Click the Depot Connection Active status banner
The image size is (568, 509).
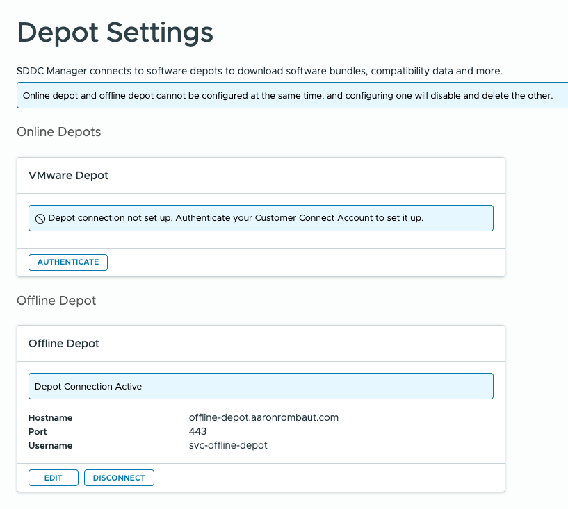click(261, 386)
